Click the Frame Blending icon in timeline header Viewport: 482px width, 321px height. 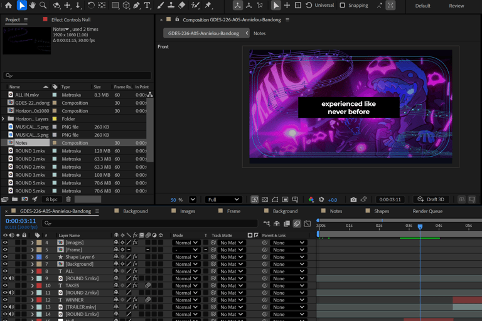287,224
